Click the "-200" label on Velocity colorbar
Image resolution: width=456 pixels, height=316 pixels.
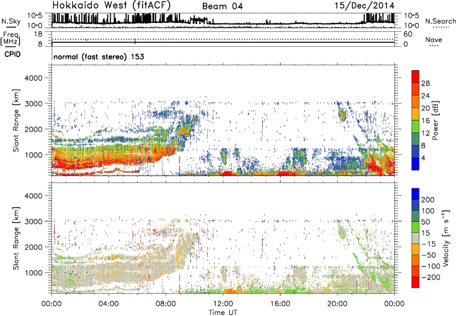(431, 277)
